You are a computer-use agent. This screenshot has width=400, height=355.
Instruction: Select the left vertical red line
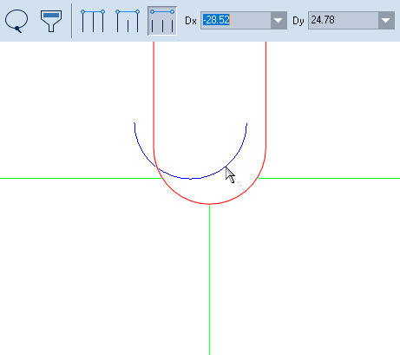[154, 95]
